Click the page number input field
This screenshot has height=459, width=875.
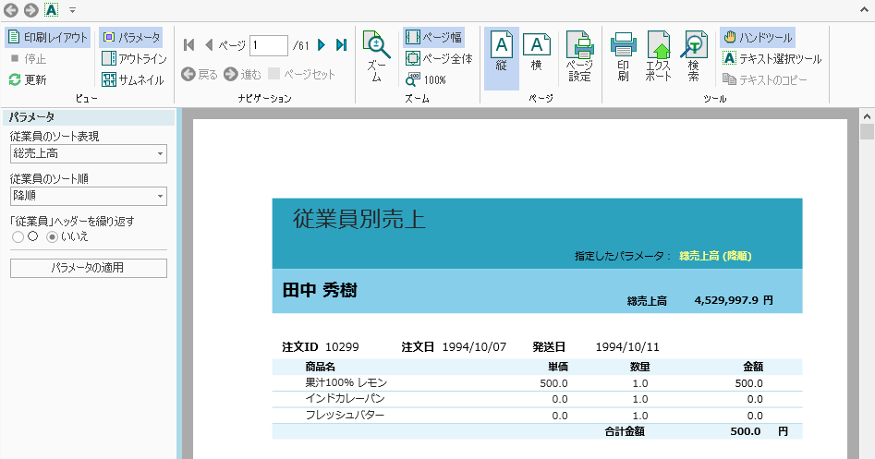pyautogui.click(x=269, y=45)
